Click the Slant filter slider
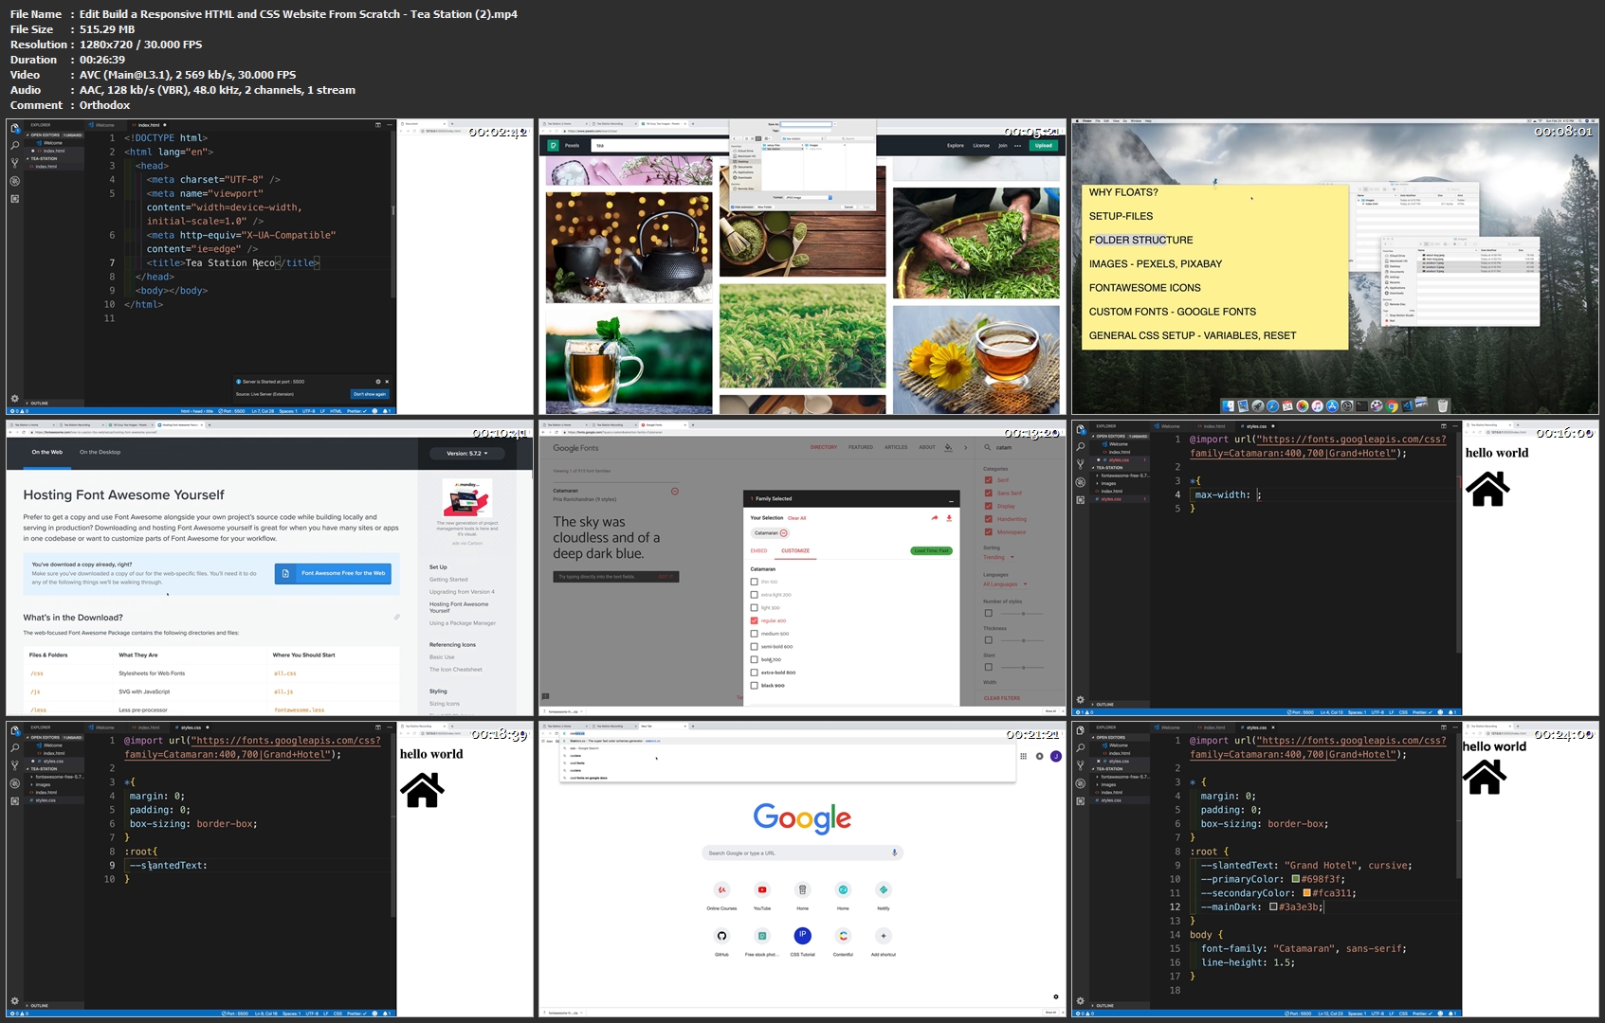 tap(1022, 667)
